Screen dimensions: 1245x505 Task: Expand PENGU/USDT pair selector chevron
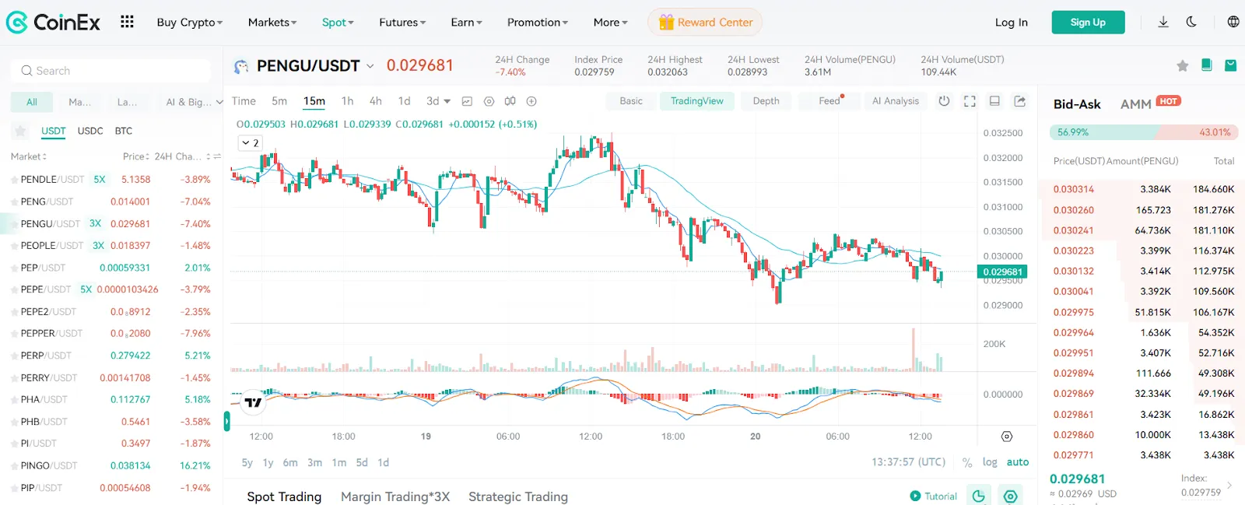[x=370, y=66]
